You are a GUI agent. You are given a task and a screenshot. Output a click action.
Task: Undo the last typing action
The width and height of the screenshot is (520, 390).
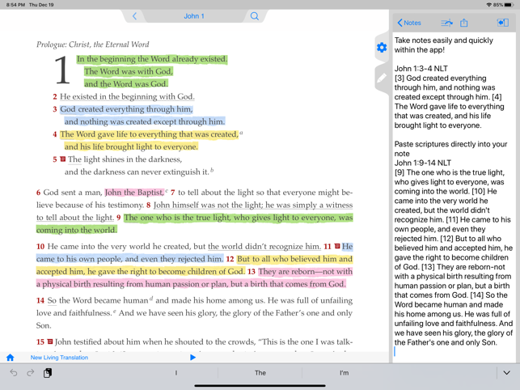(14, 373)
